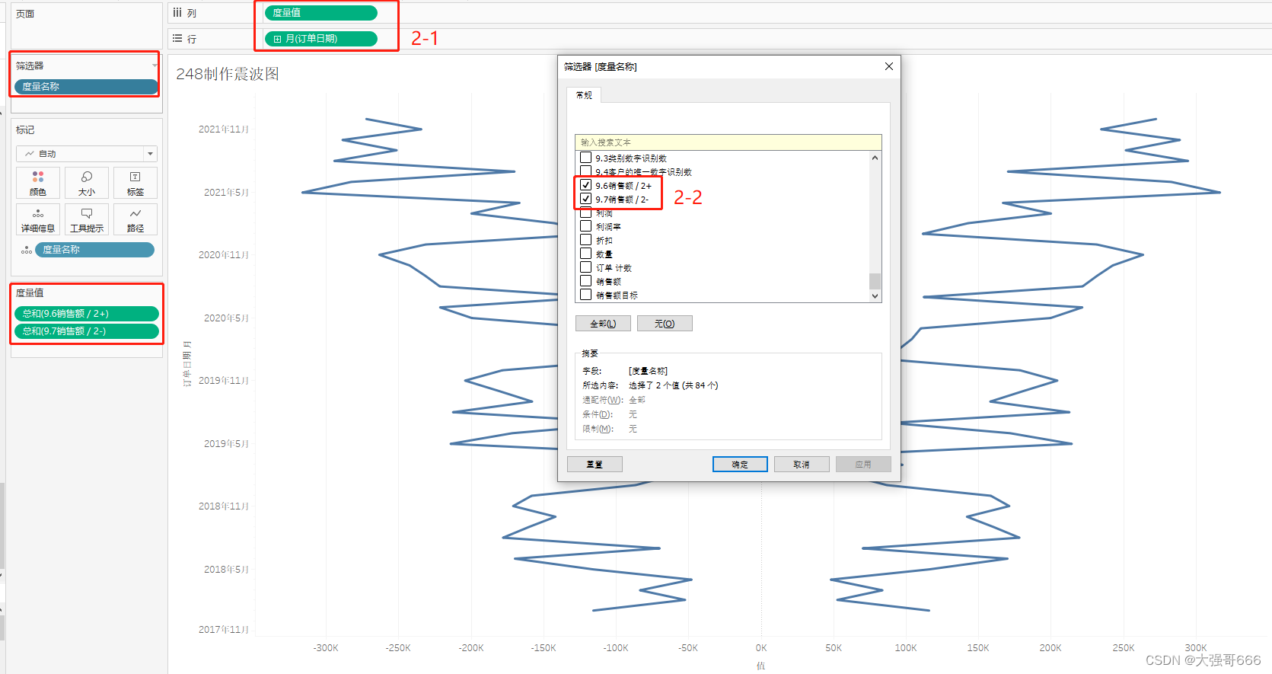Click the 300K axis tick label

pyautogui.click(x=1196, y=648)
